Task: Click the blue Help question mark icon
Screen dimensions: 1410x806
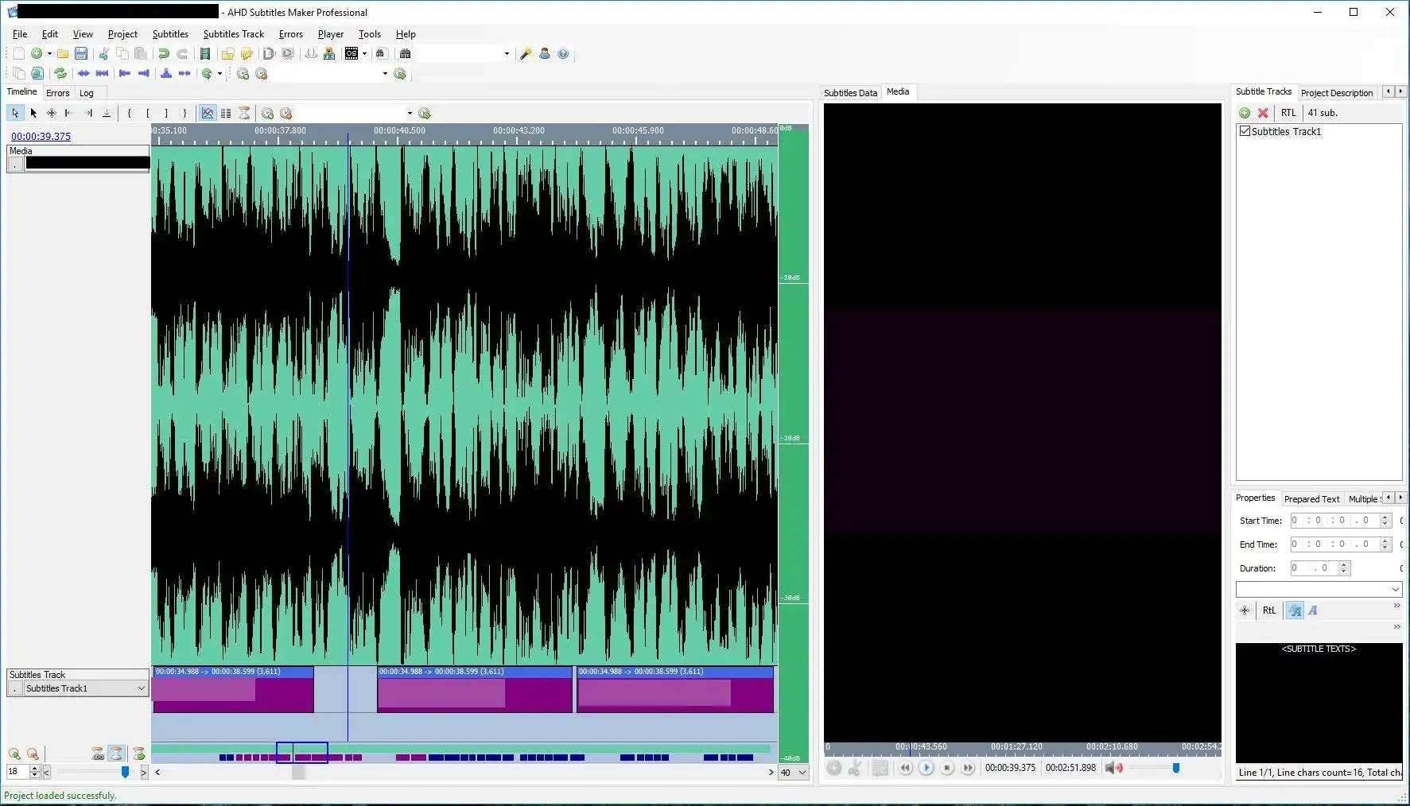Action: pos(563,54)
